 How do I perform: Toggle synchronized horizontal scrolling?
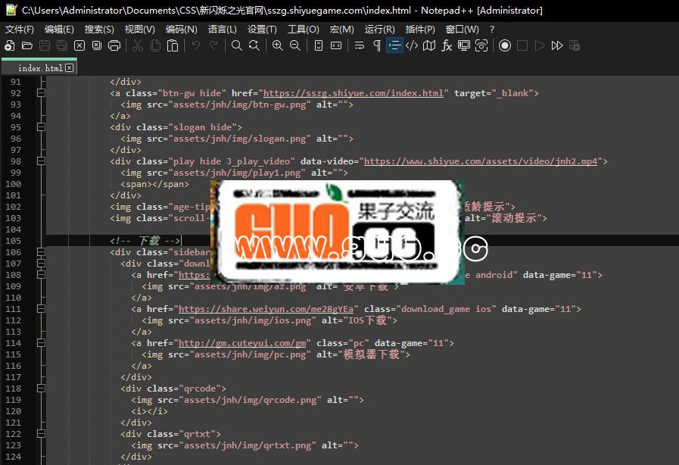click(x=336, y=45)
